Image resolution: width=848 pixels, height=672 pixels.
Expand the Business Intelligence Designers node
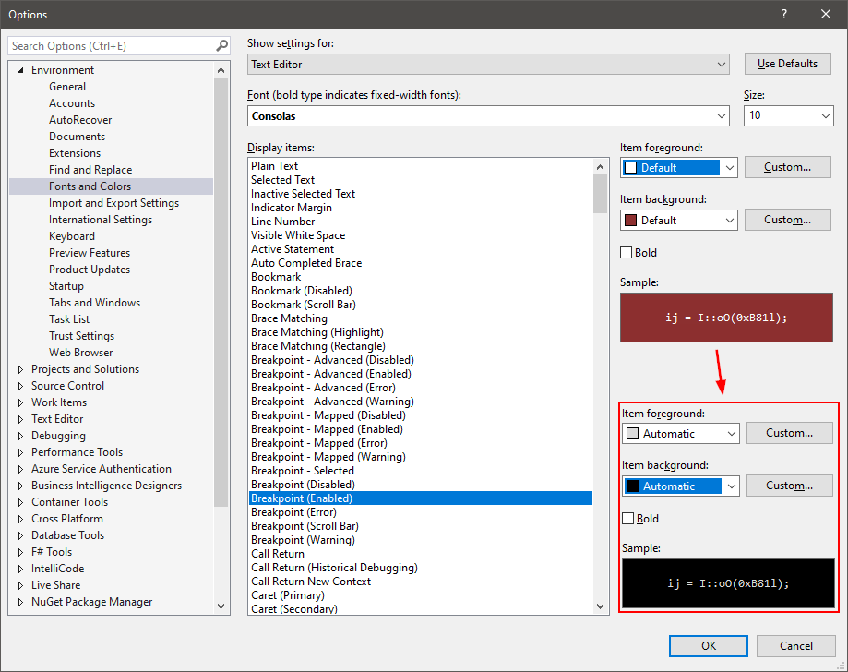[20, 486]
